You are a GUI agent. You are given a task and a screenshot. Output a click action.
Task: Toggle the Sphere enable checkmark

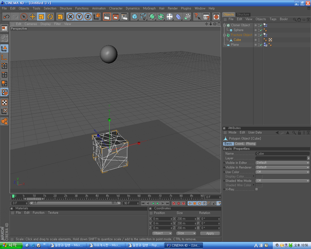click(x=261, y=30)
